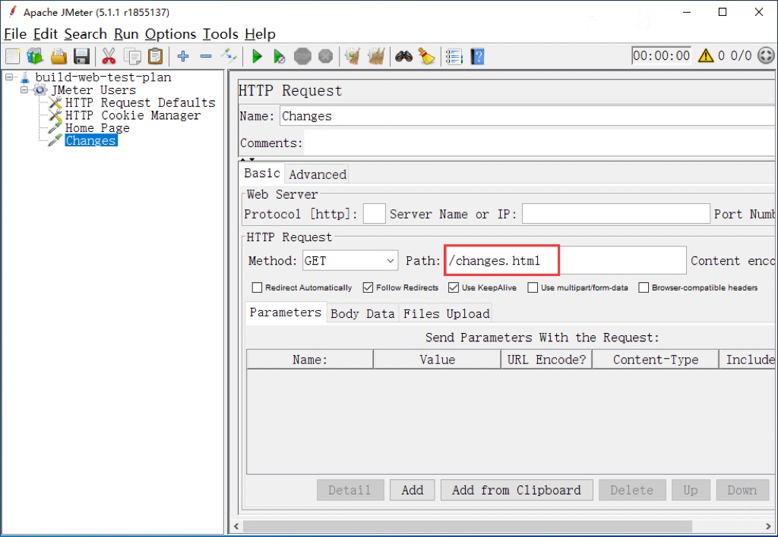Screen dimensions: 778x537
Task: Switch to the Advanced tab
Action: click(x=318, y=174)
